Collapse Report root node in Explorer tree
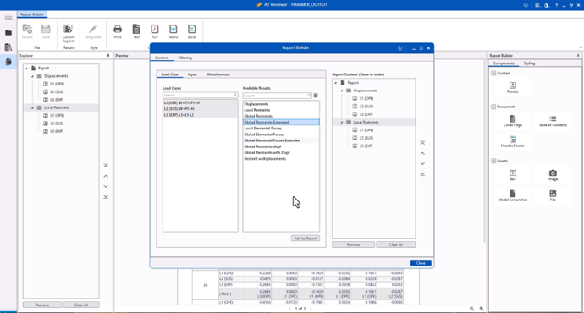 coord(26,69)
